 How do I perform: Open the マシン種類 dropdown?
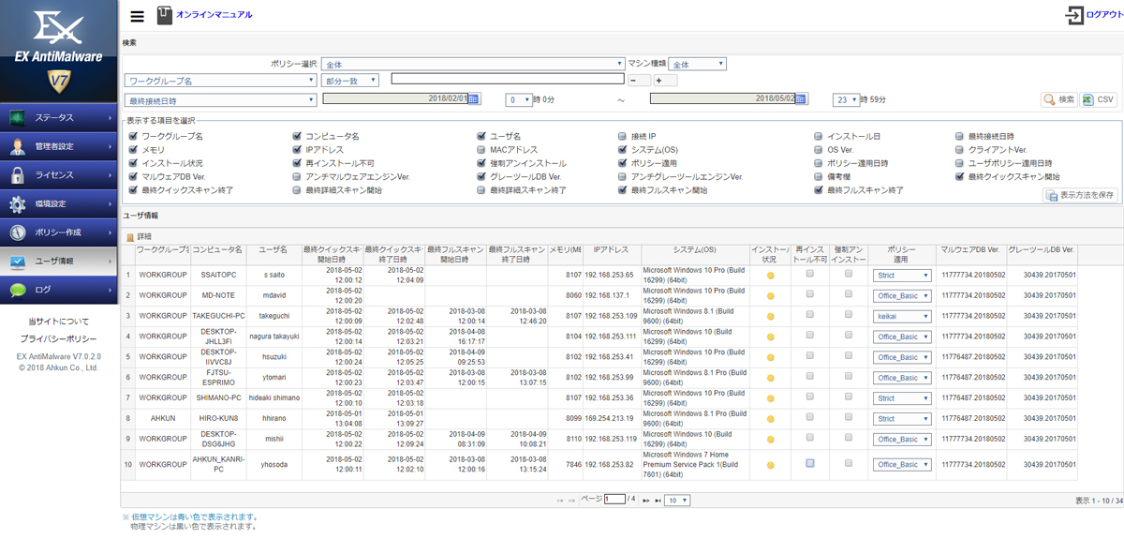tap(698, 65)
